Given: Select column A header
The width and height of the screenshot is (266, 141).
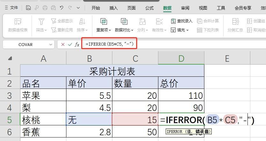Looking at the screenshot, I should coord(43,59).
